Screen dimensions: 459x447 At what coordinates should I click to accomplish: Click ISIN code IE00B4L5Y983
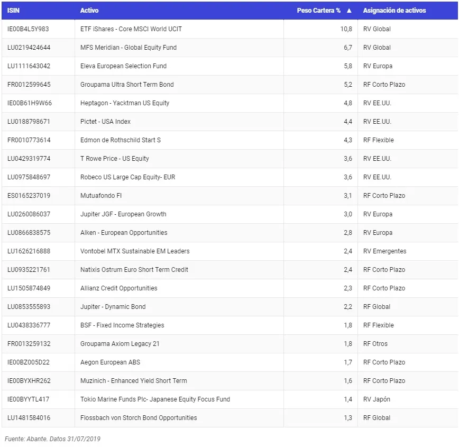28,29
